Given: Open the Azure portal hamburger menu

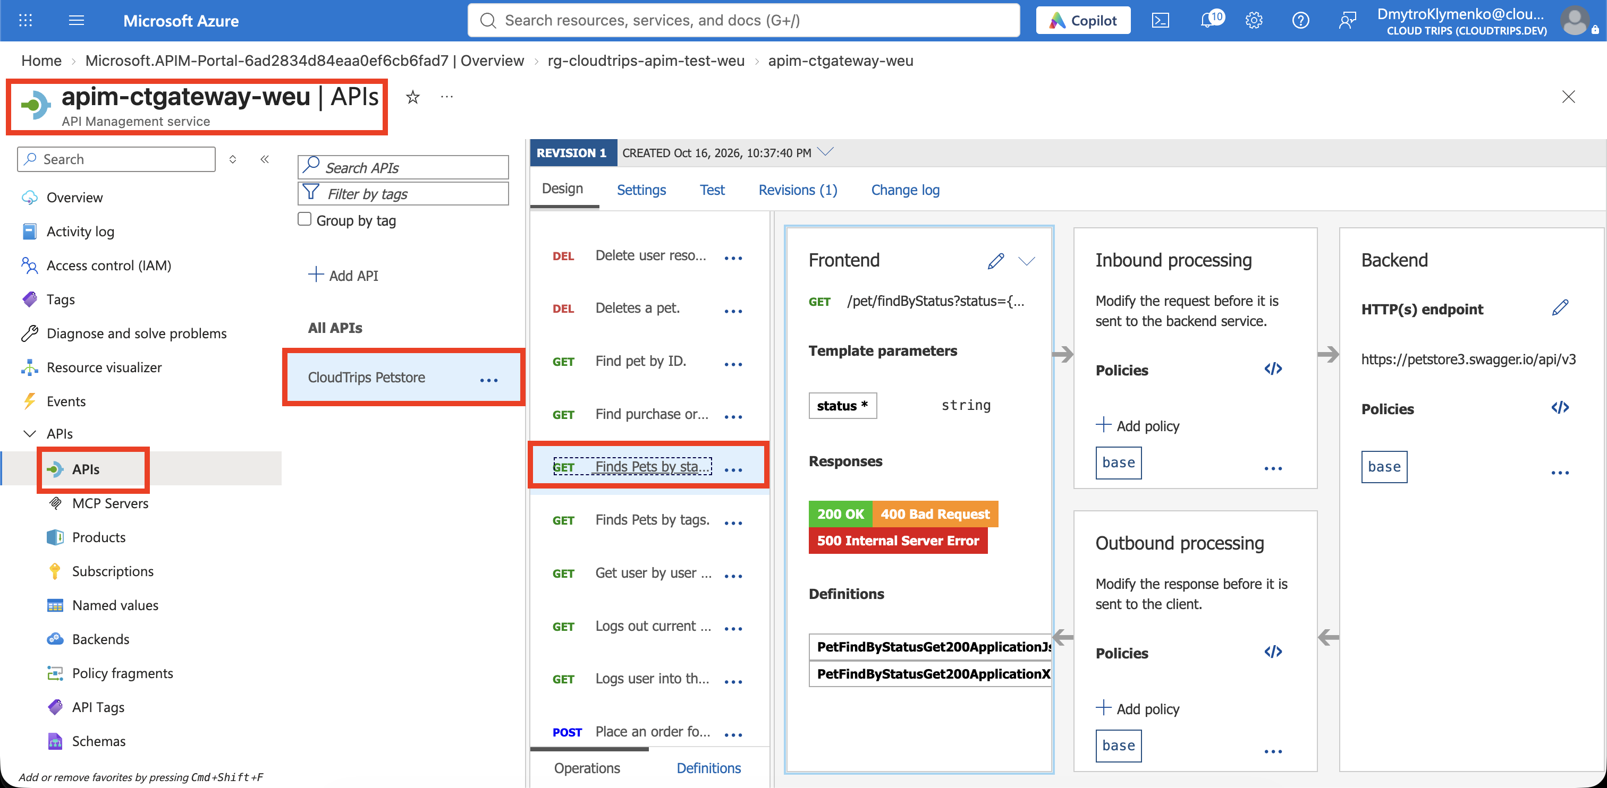Looking at the screenshot, I should [x=76, y=21].
